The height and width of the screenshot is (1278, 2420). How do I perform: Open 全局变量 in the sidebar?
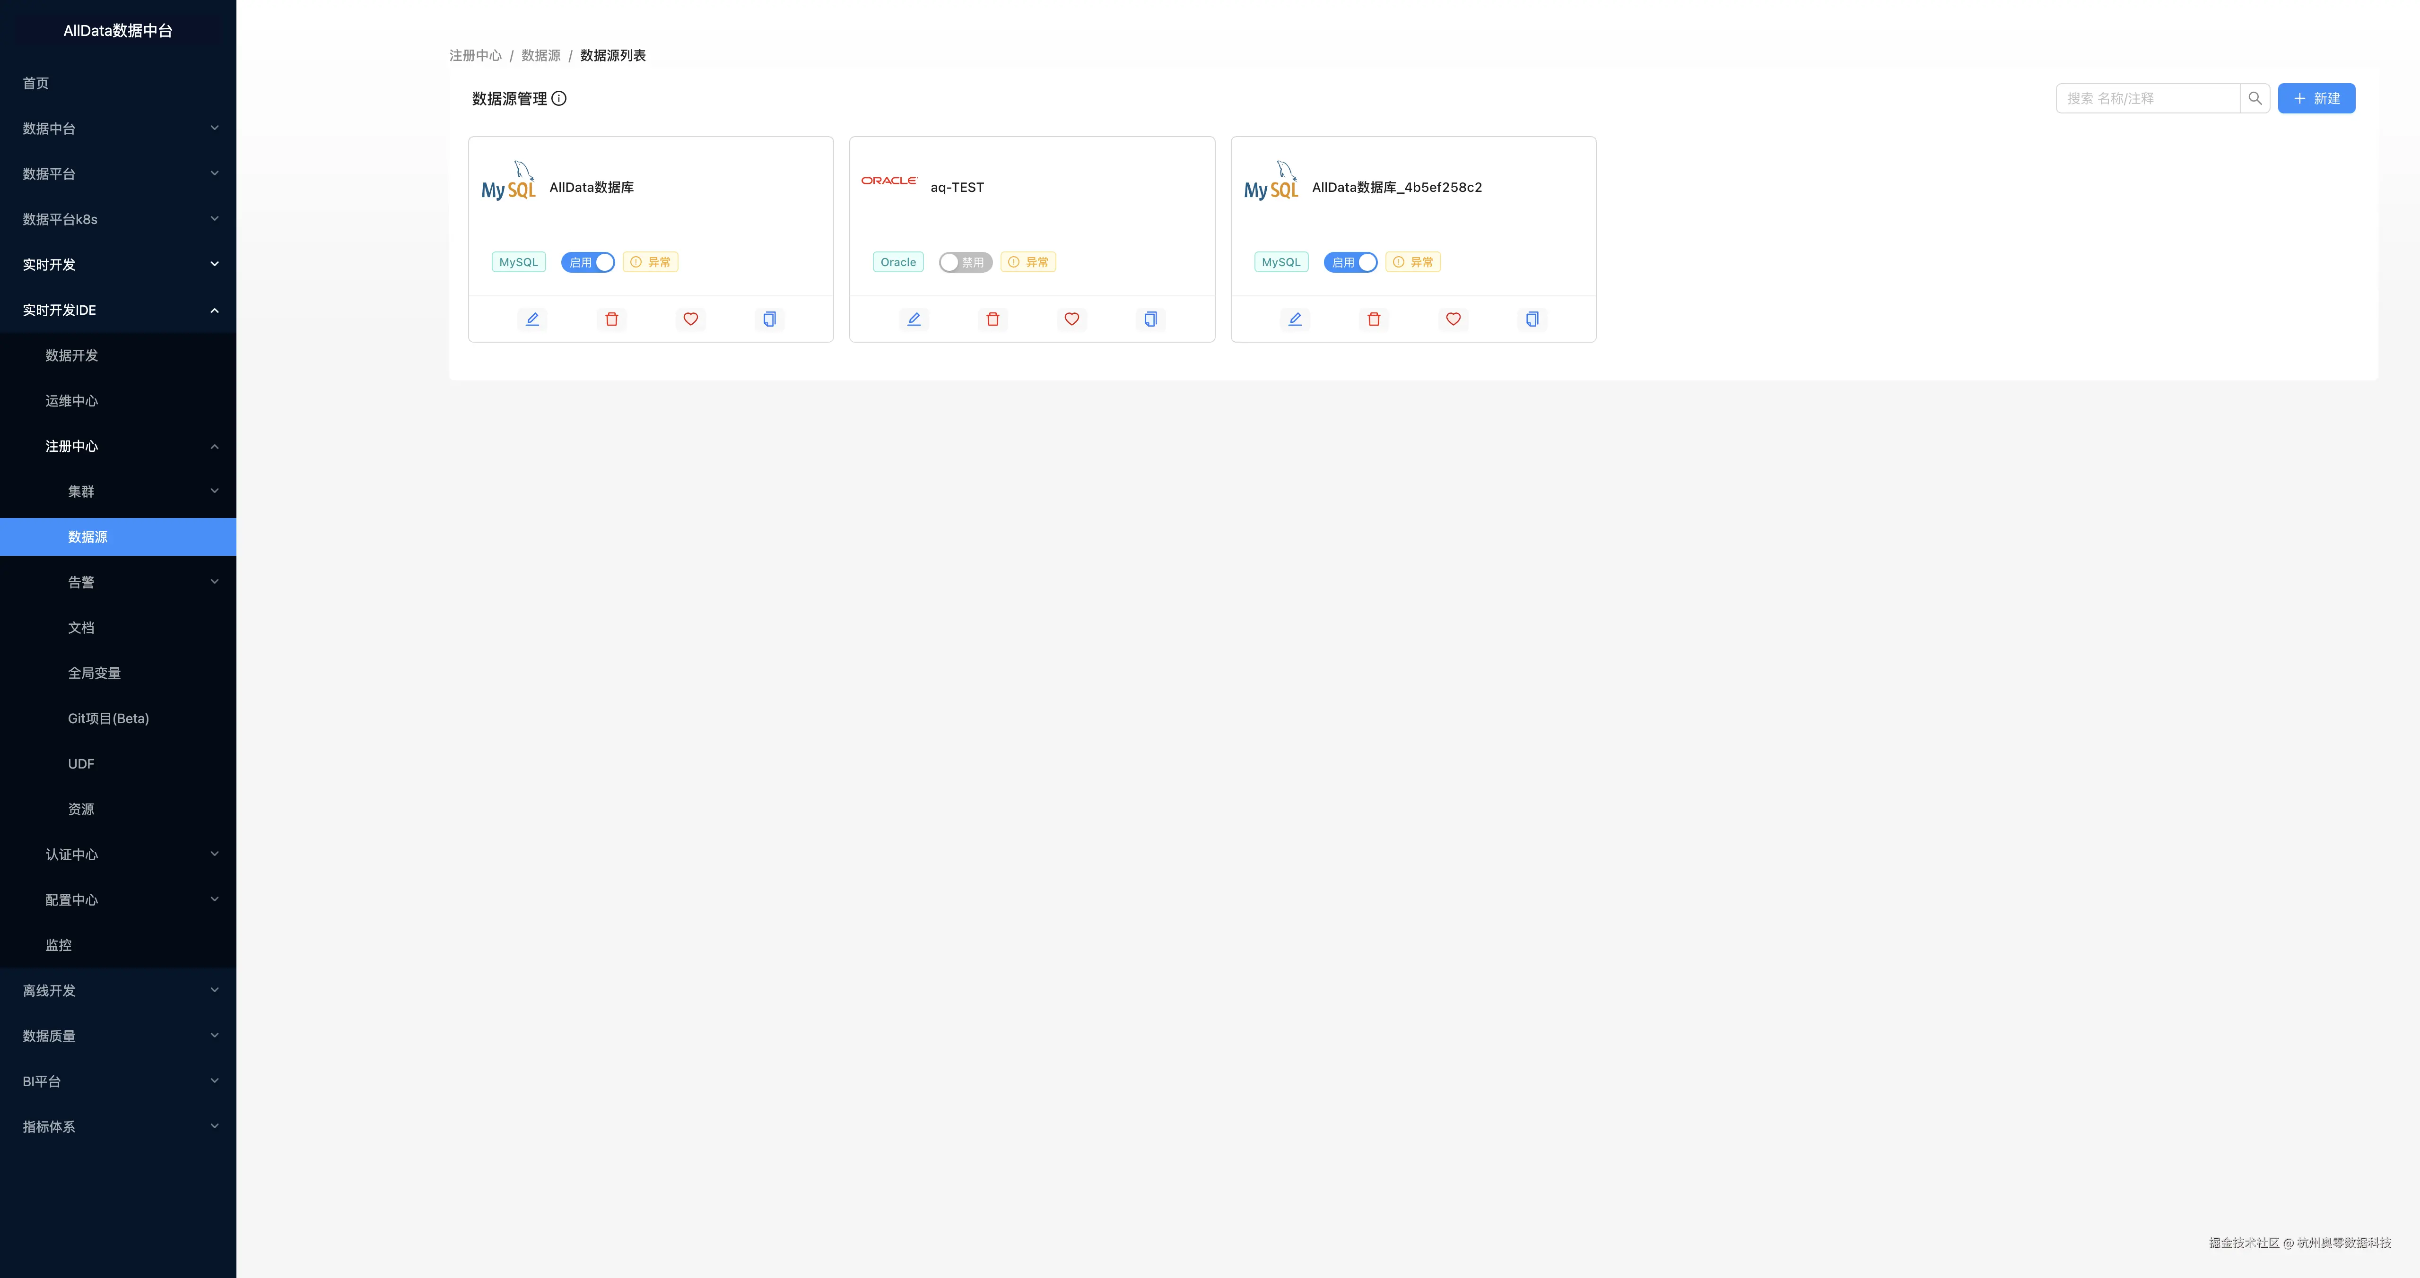point(94,674)
